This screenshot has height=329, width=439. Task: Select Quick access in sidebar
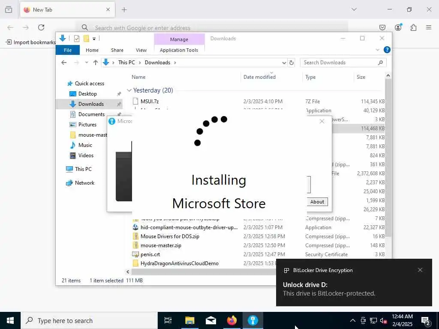(89, 84)
